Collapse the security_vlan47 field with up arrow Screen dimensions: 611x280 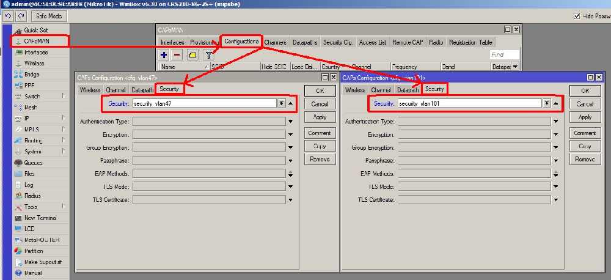[x=290, y=103]
